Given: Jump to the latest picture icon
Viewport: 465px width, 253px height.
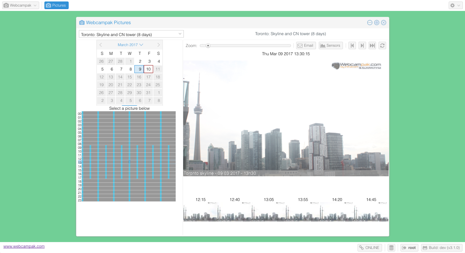Looking at the screenshot, I should tap(372, 45).
